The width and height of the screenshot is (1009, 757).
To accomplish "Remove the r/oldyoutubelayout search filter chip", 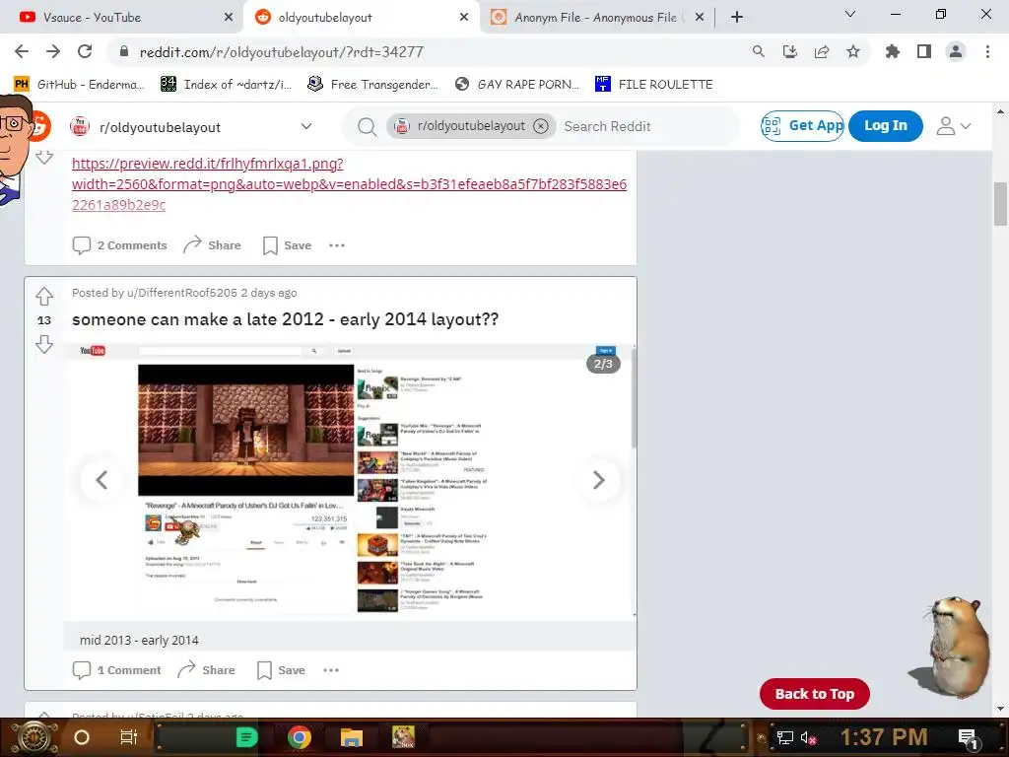I will pyautogui.click(x=541, y=126).
